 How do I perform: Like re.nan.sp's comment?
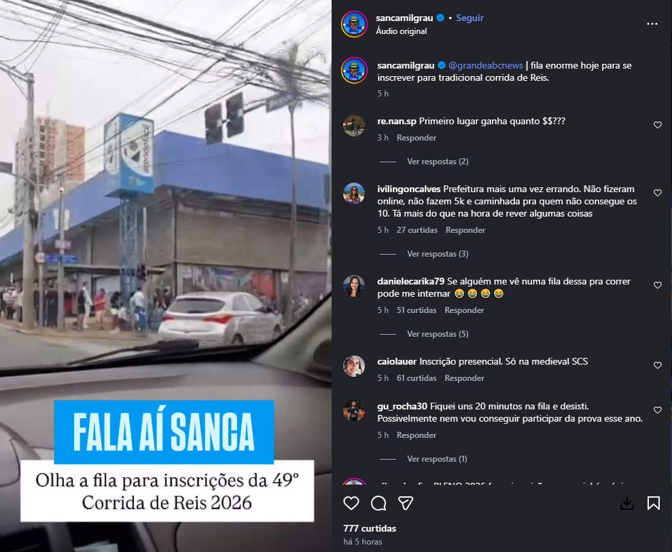click(x=658, y=125)
